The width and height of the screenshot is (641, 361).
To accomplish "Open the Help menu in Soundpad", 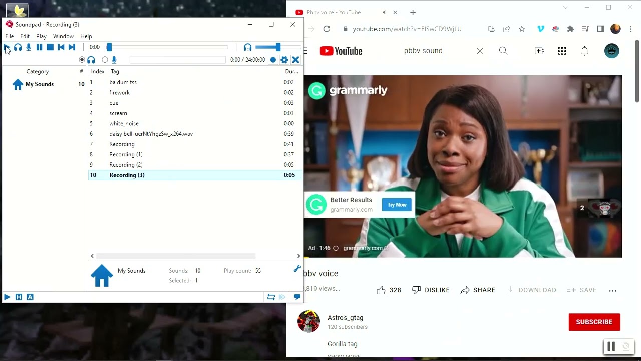I will pos(86,36).
